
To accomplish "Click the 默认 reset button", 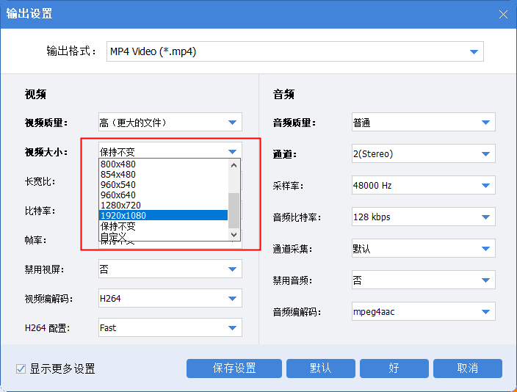I will 321,369.
